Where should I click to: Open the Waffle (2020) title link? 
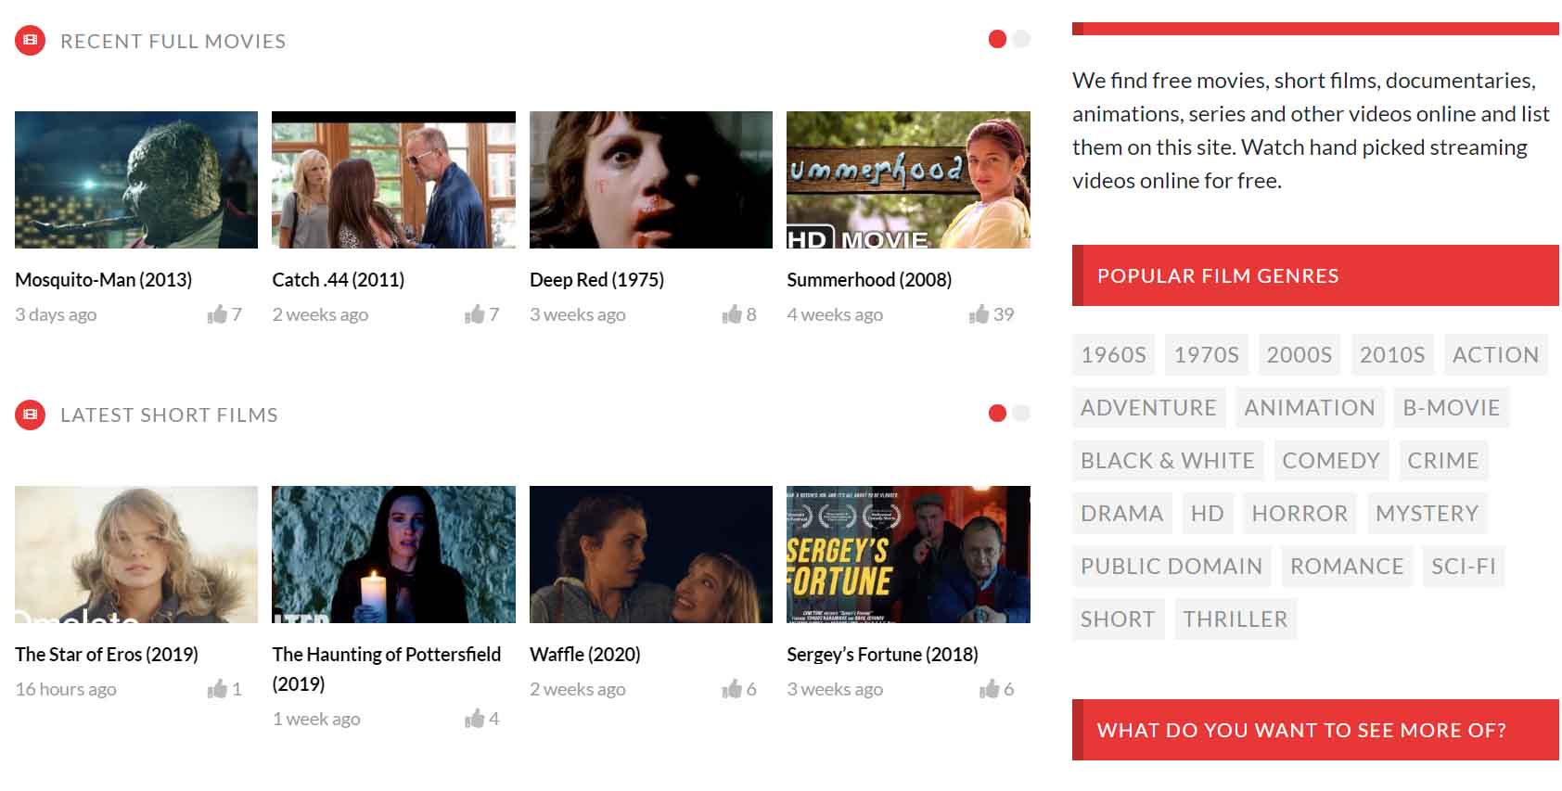tap(585, 654)
